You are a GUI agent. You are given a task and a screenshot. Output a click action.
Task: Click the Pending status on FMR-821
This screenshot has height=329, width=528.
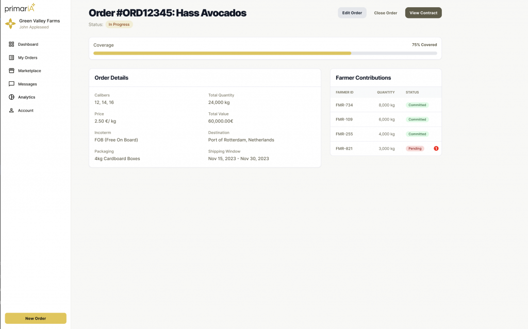[415, 148]
